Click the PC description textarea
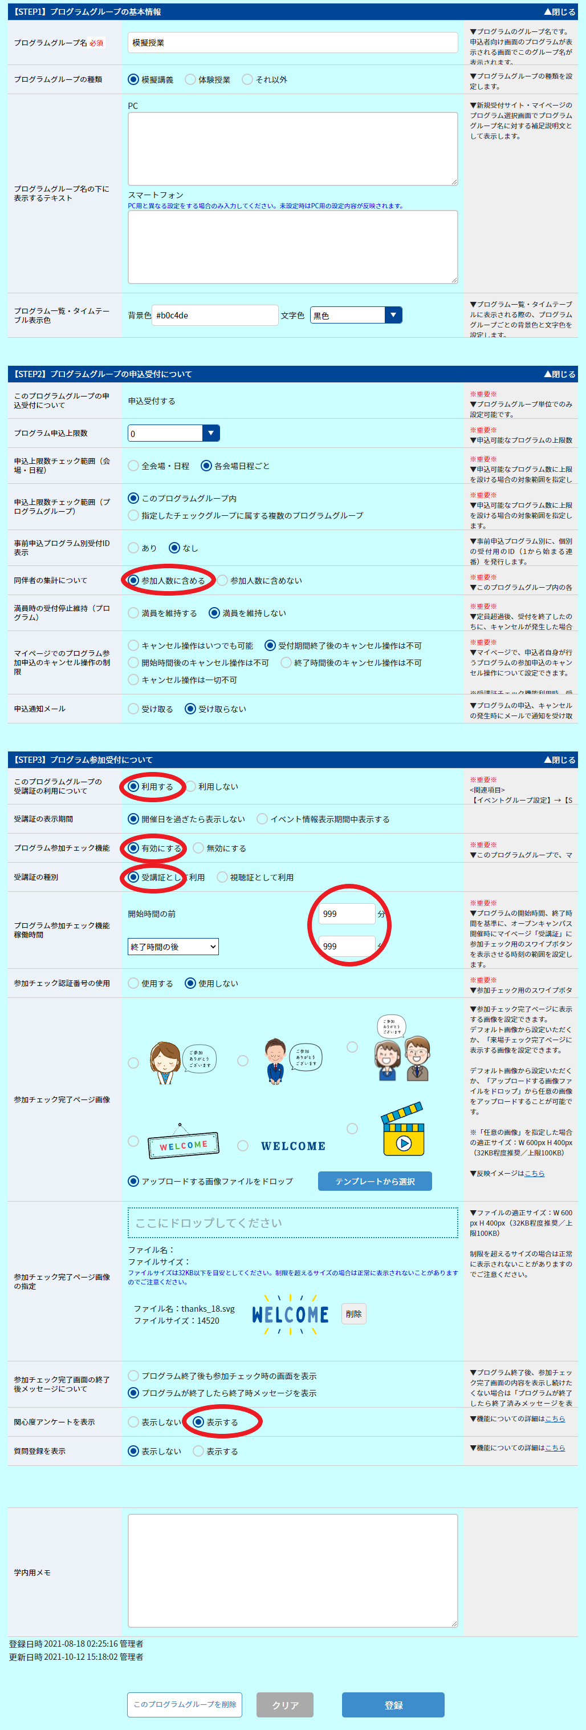The height and width of the screenshot is (1730, 586). pyautogui.click(x=292, y=148)
